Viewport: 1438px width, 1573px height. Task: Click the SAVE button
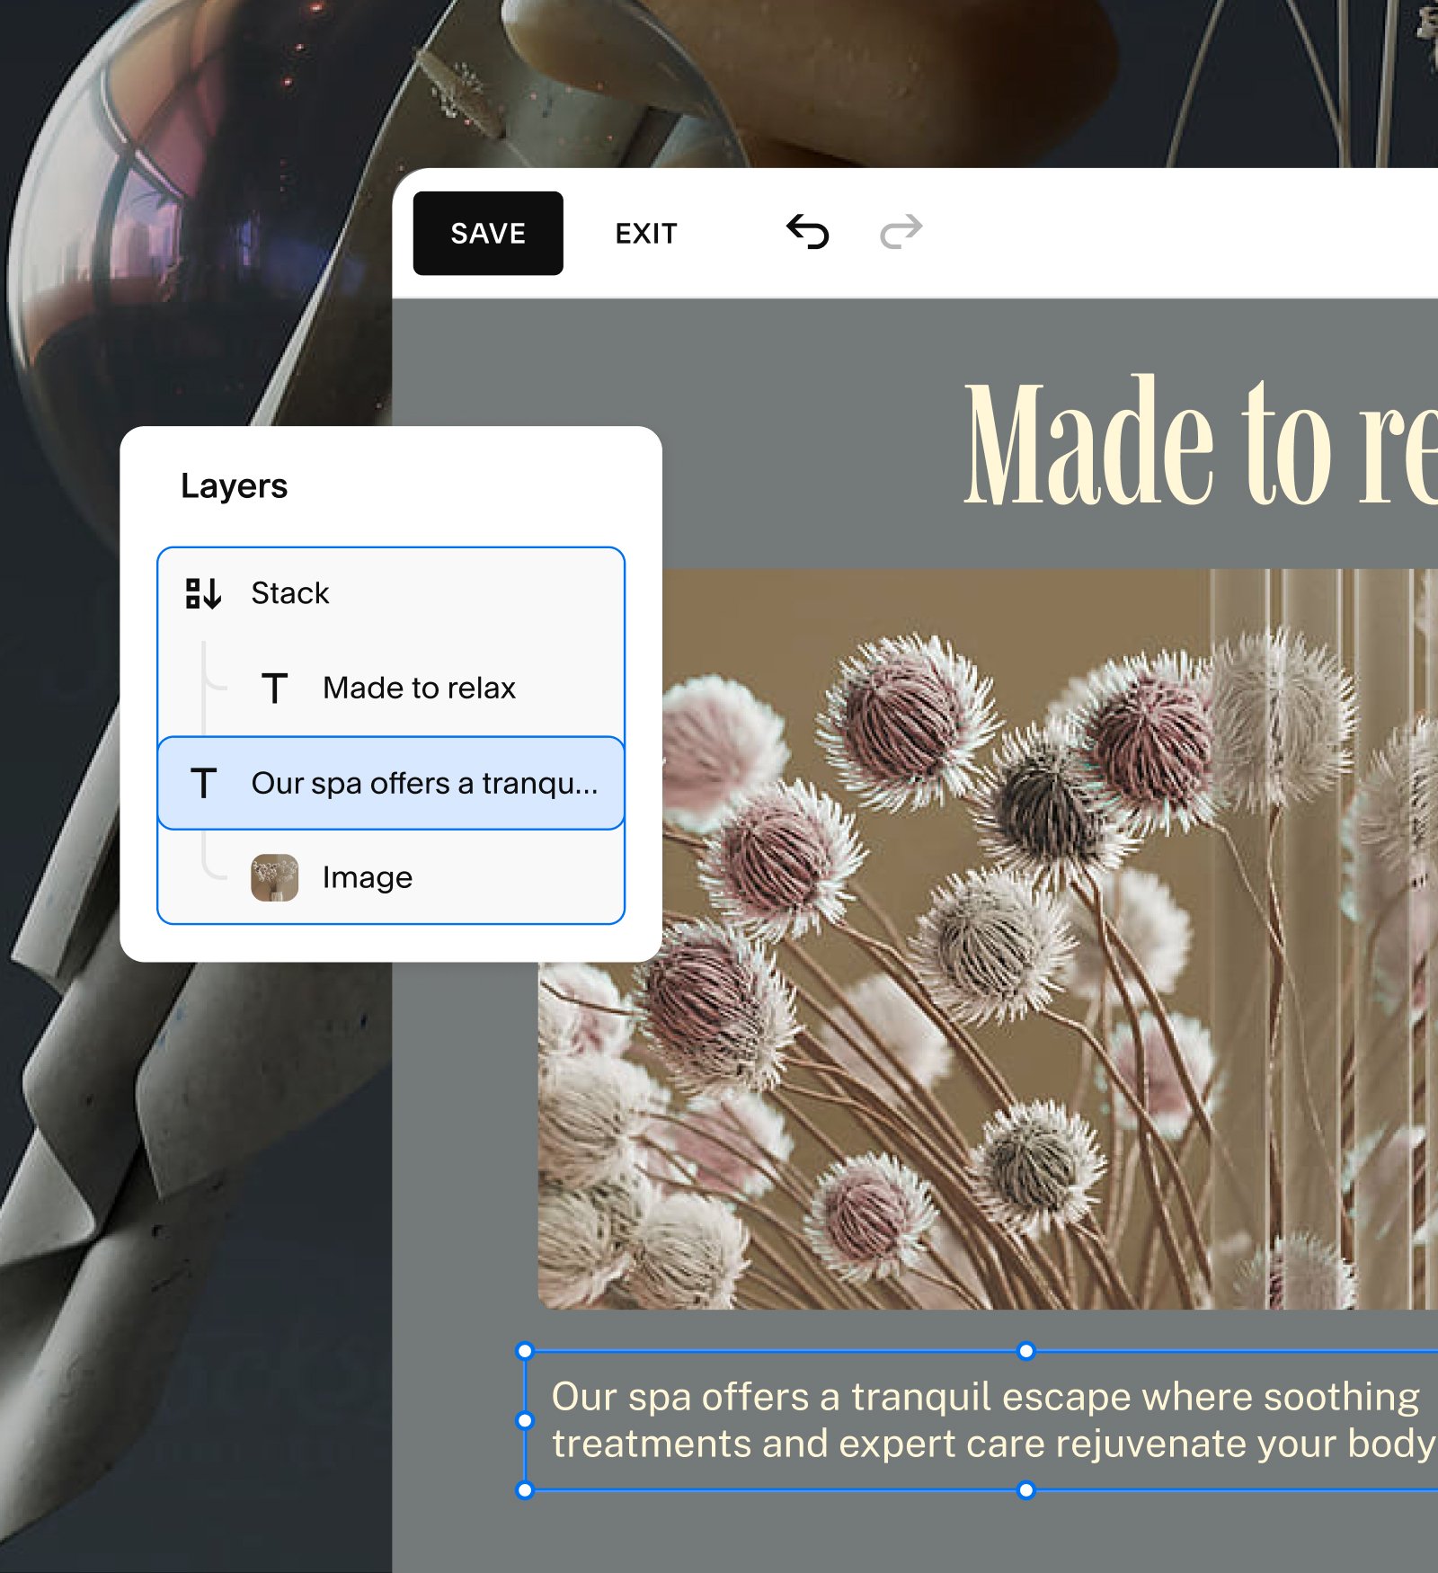click(487, 232)
